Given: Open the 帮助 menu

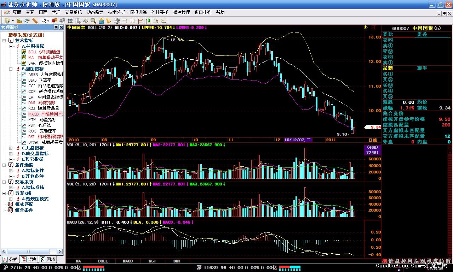Looking at the screenshot, I should point(220,12).
